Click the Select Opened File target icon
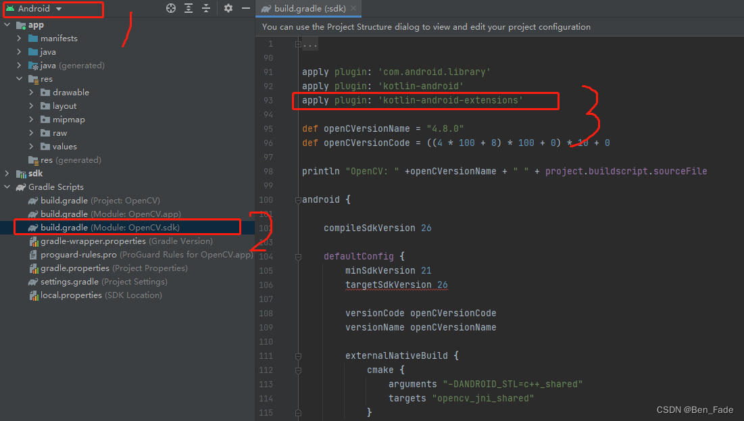The width and height of the screenshot is (744, 421). (171, 8)
